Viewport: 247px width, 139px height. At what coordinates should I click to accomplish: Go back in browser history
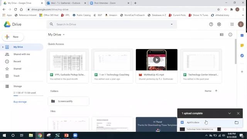(x=4, y=9)
